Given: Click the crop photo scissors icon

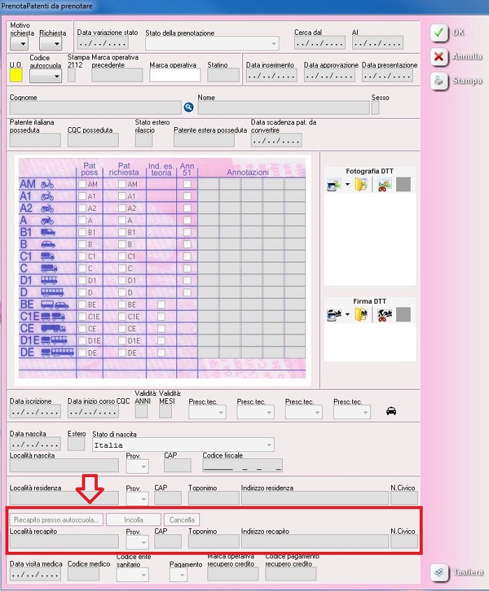Looking at the screenshot, I should (384, 185).
